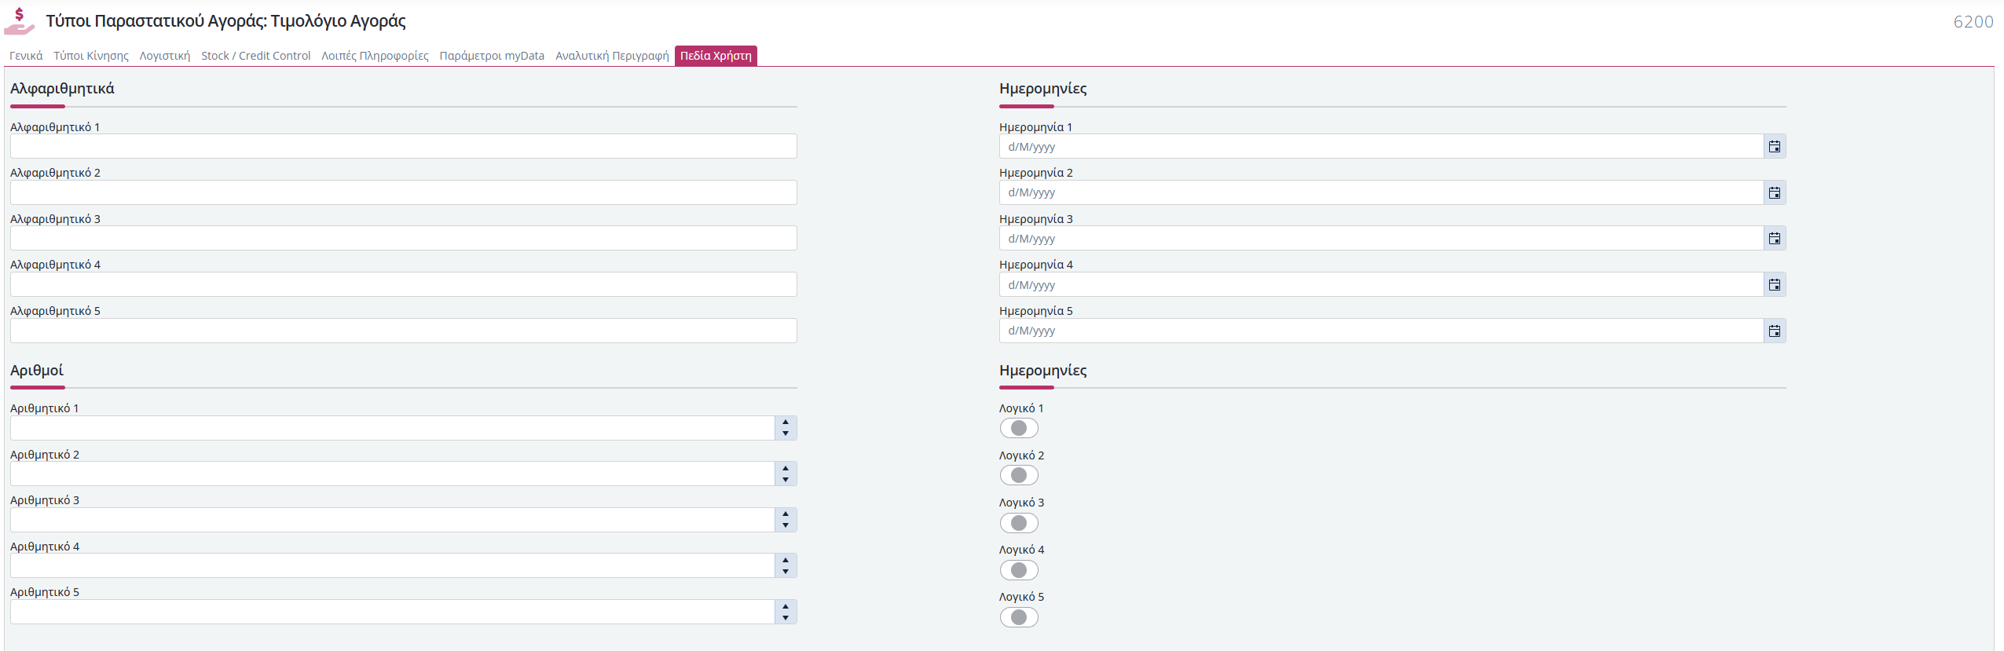Decrease Αριθμητικό 2 with down arrow
The image size is (2004, 651).
pos(786,479)
